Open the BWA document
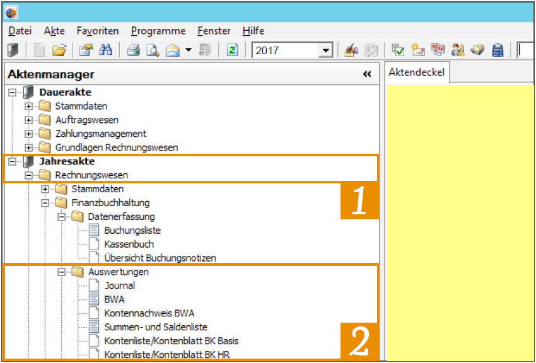Screen dimensions: 536x363 (x=114, y=299)
